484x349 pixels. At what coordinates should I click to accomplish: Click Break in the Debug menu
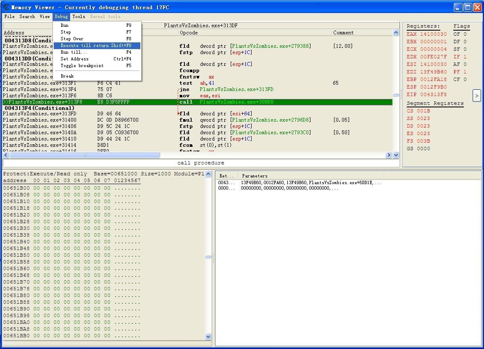coord(97,76)
